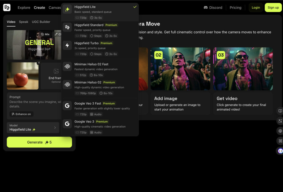Screen dimensions: 283x192
Task: Pick the Minimax Hailuo 02 Premium model
Action: [100, 88]
